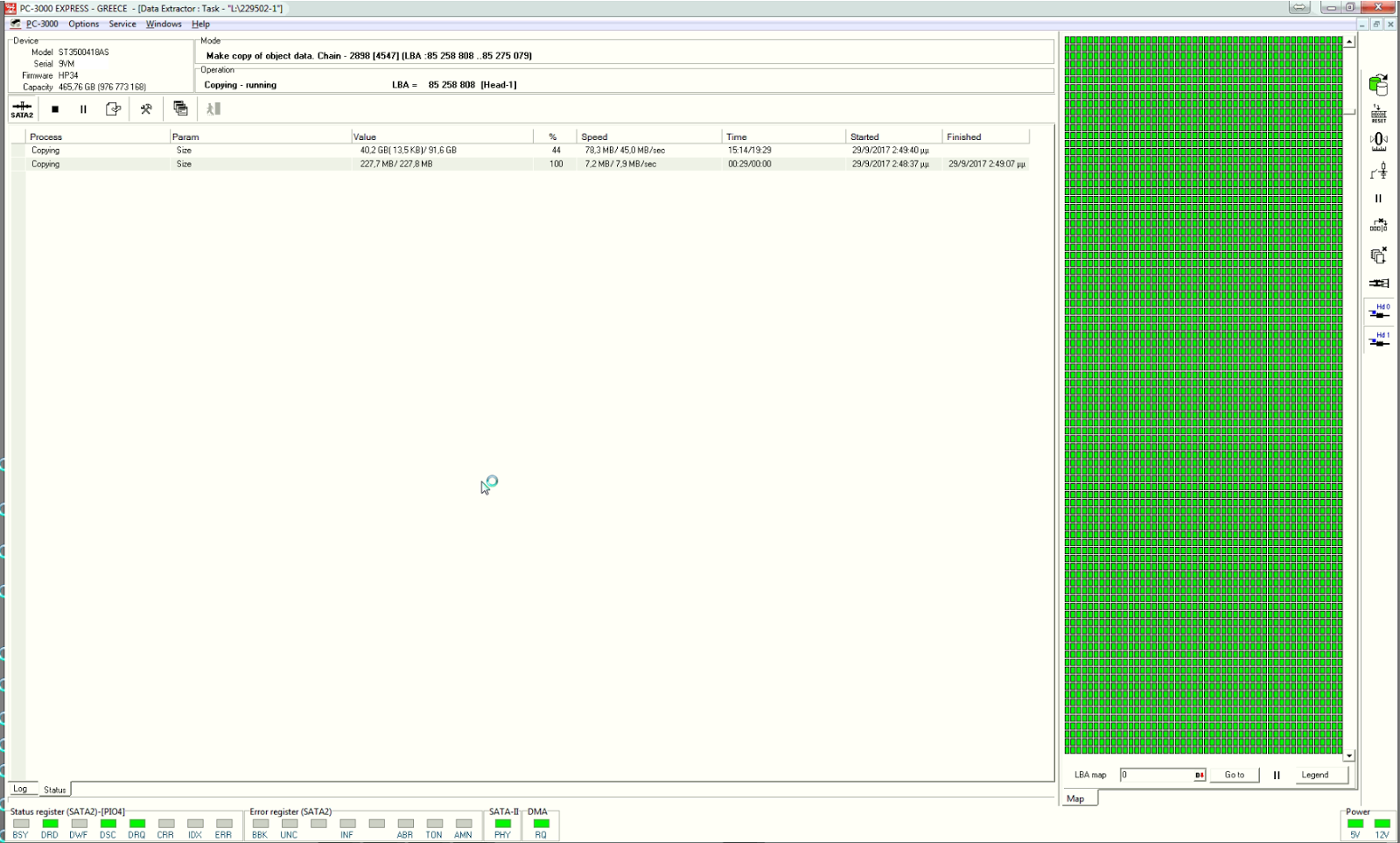Pause the map with LBA map pause icon
Image resolution: width=1400 pixels, height=843 pixels.
(1277, 775)
